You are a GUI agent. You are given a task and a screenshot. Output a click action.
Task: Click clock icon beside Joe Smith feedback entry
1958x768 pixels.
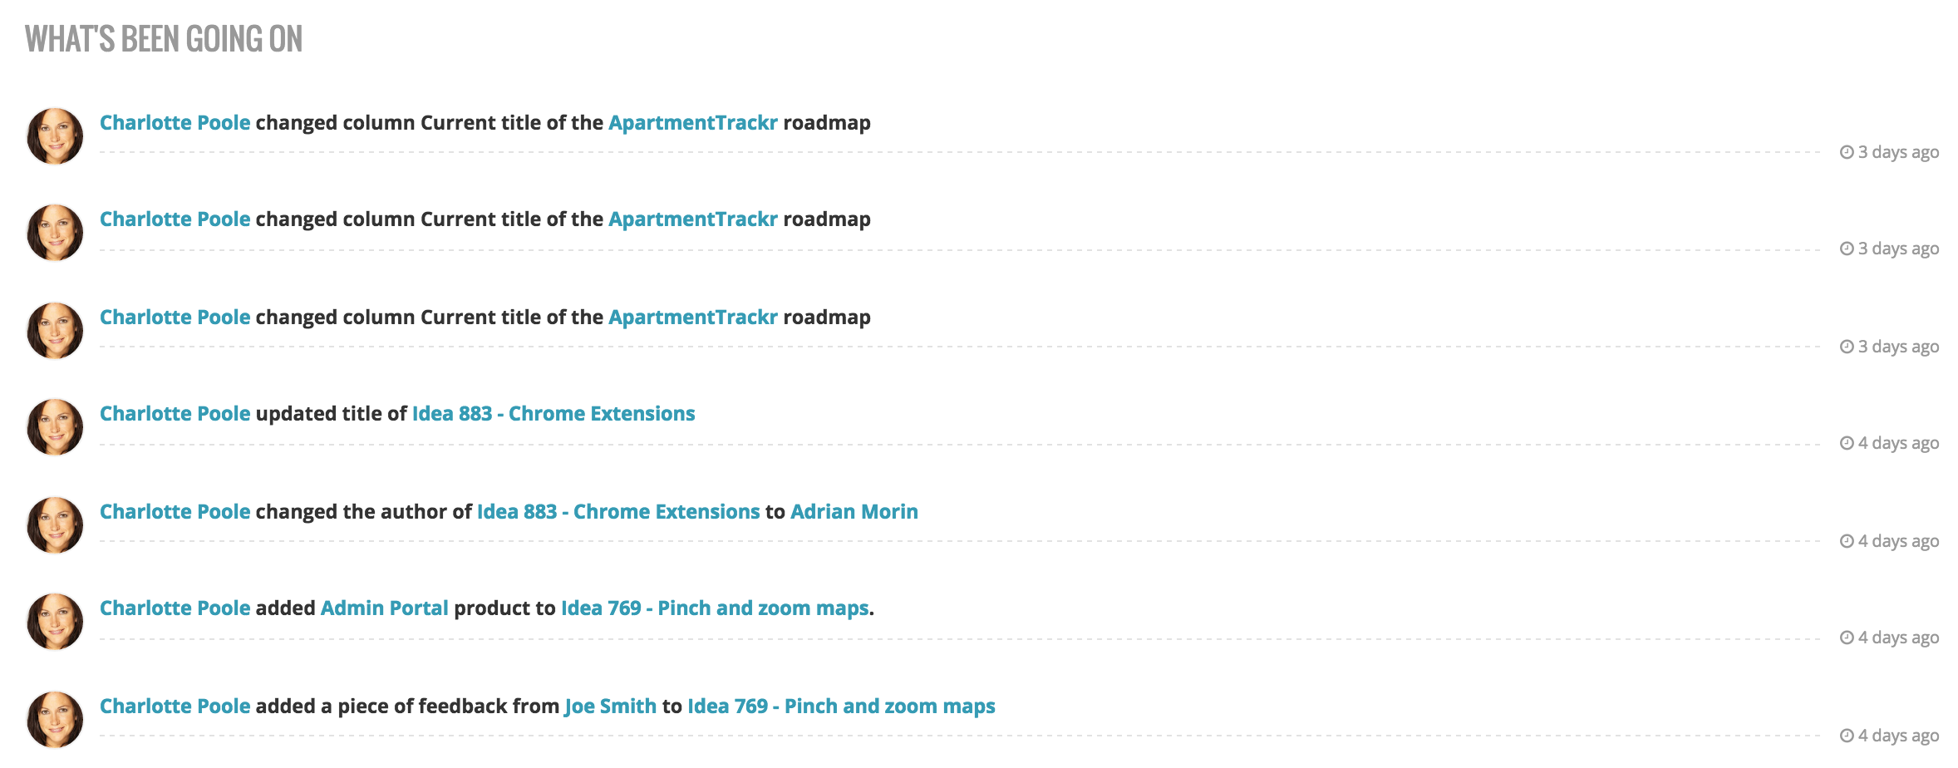click(x=1847, y=736)
